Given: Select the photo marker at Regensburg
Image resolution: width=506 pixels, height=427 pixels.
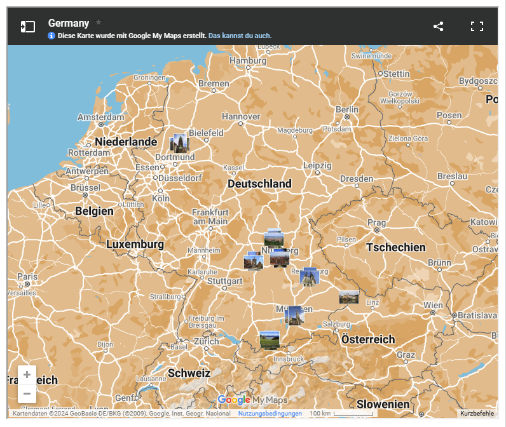Looking at the screenshot, I should [309, 277].
